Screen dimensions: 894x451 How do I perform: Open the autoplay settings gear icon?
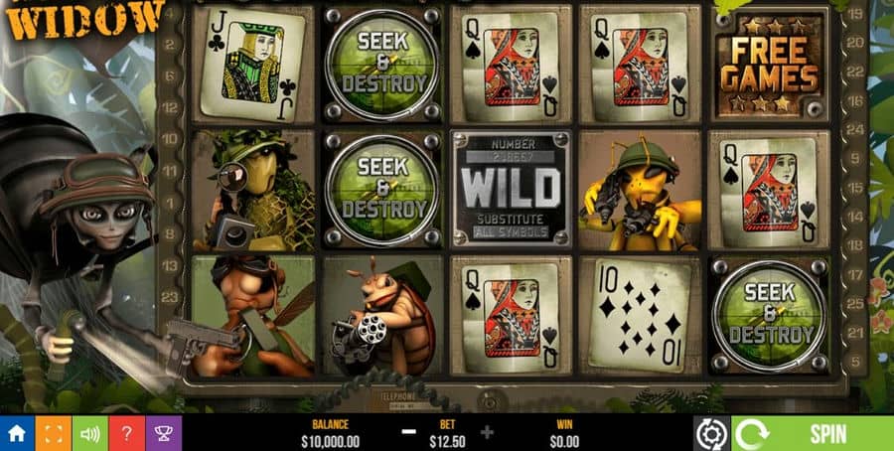coord(711,434)
